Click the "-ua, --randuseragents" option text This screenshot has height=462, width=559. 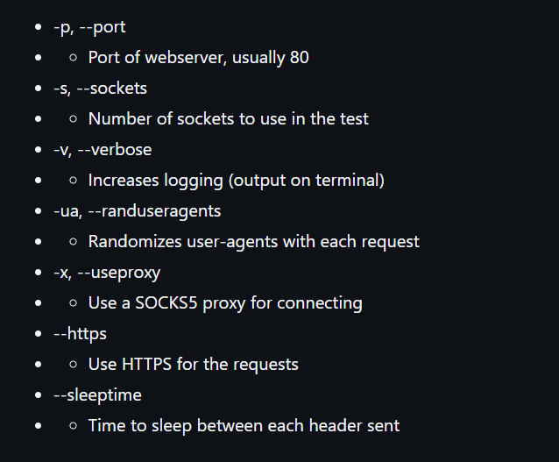[x=138, y=211]
